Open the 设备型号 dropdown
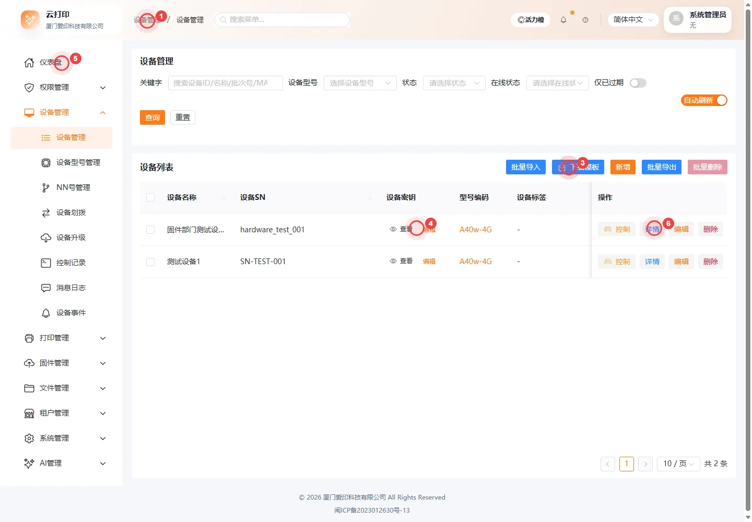752x522 pixels. point(360,83)
